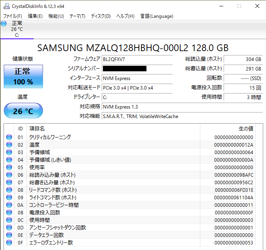Click the 正常 100 % health status button
Viewport: 266px width, 250px height.
pyautogui.click(x=23, y=76)
